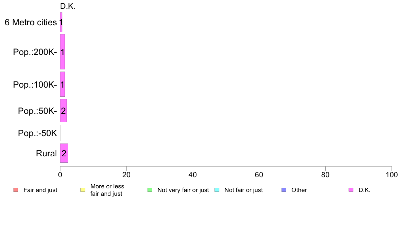Click the Pop.:50K- bar labeled 2
The height and width of the screenshot is (248, 401).
tap(63, 111)
